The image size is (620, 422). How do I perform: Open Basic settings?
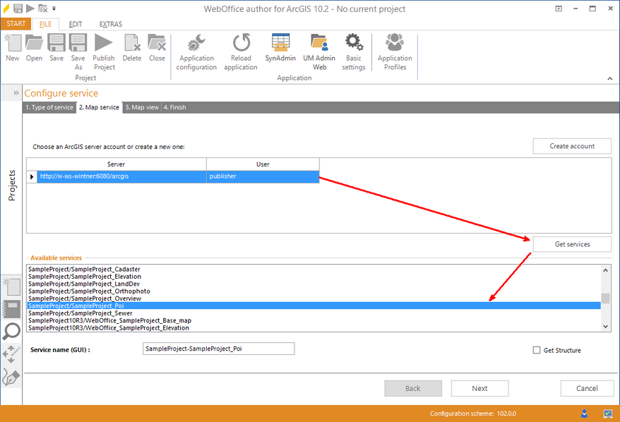point(354,52)
